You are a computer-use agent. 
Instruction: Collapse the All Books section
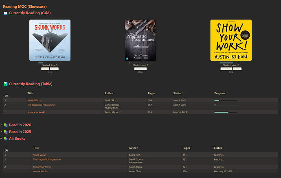pyautogui.click(x=1, y=139)
